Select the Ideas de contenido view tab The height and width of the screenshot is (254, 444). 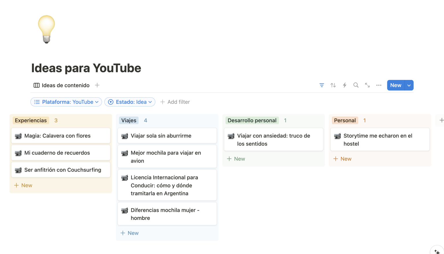click(62, 85)
